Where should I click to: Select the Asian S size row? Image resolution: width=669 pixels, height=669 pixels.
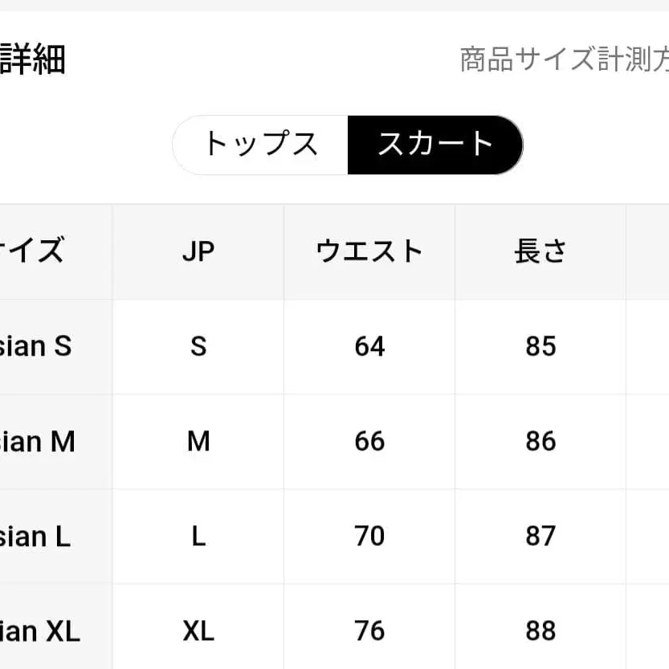click(x=36, y=346)
